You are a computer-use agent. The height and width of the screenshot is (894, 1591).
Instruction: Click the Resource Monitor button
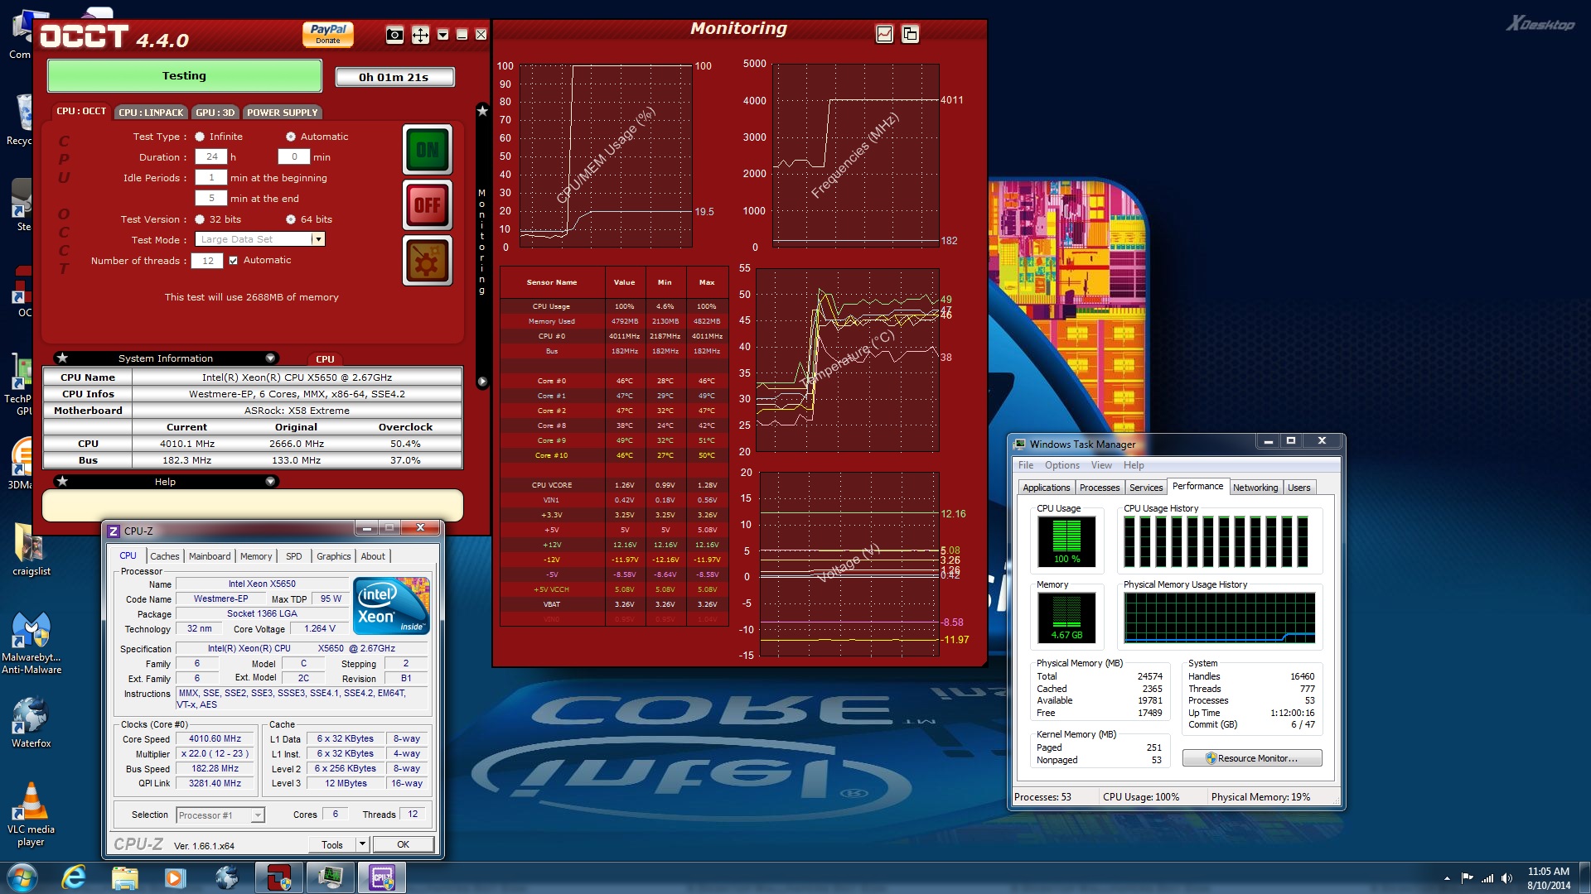click(x=1252, y=758)
